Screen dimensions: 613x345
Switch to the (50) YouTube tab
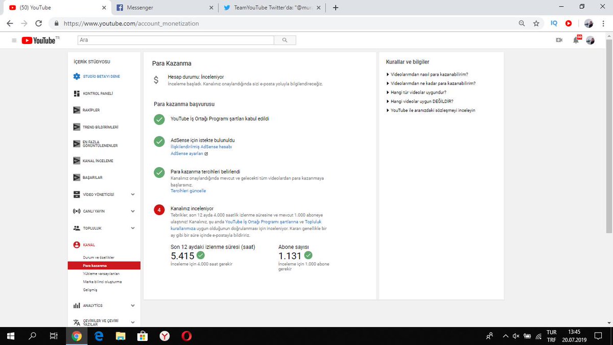56,8
